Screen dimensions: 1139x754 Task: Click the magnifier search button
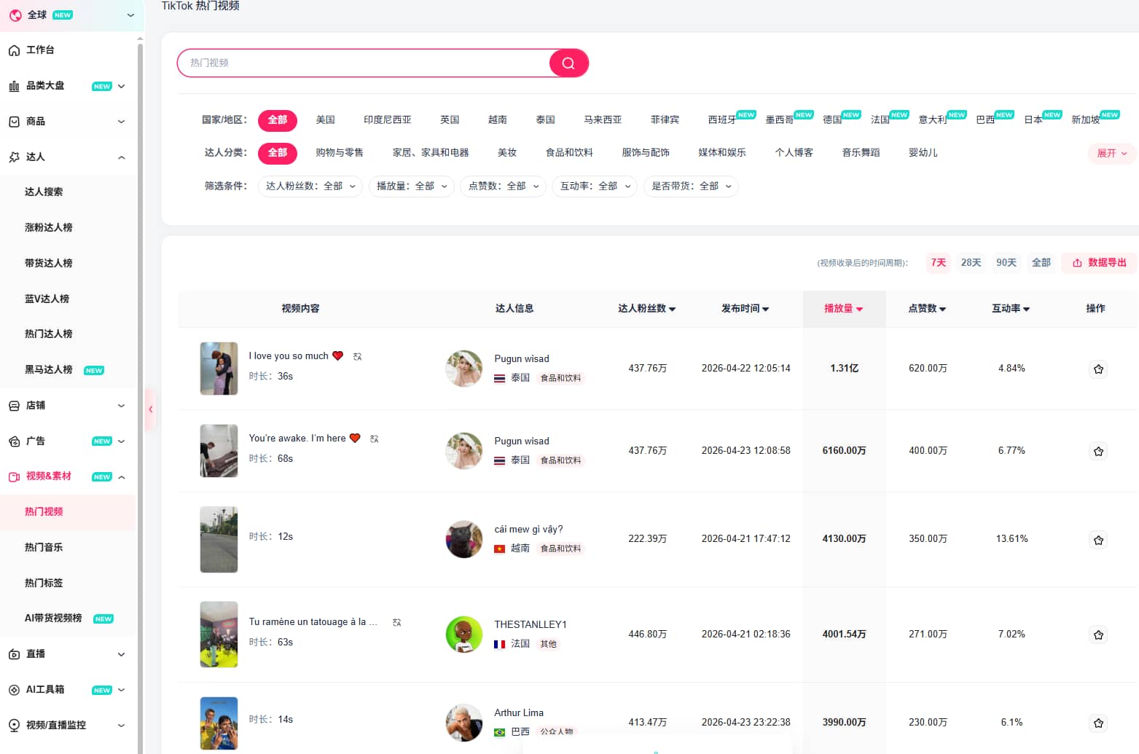(568, 63)
